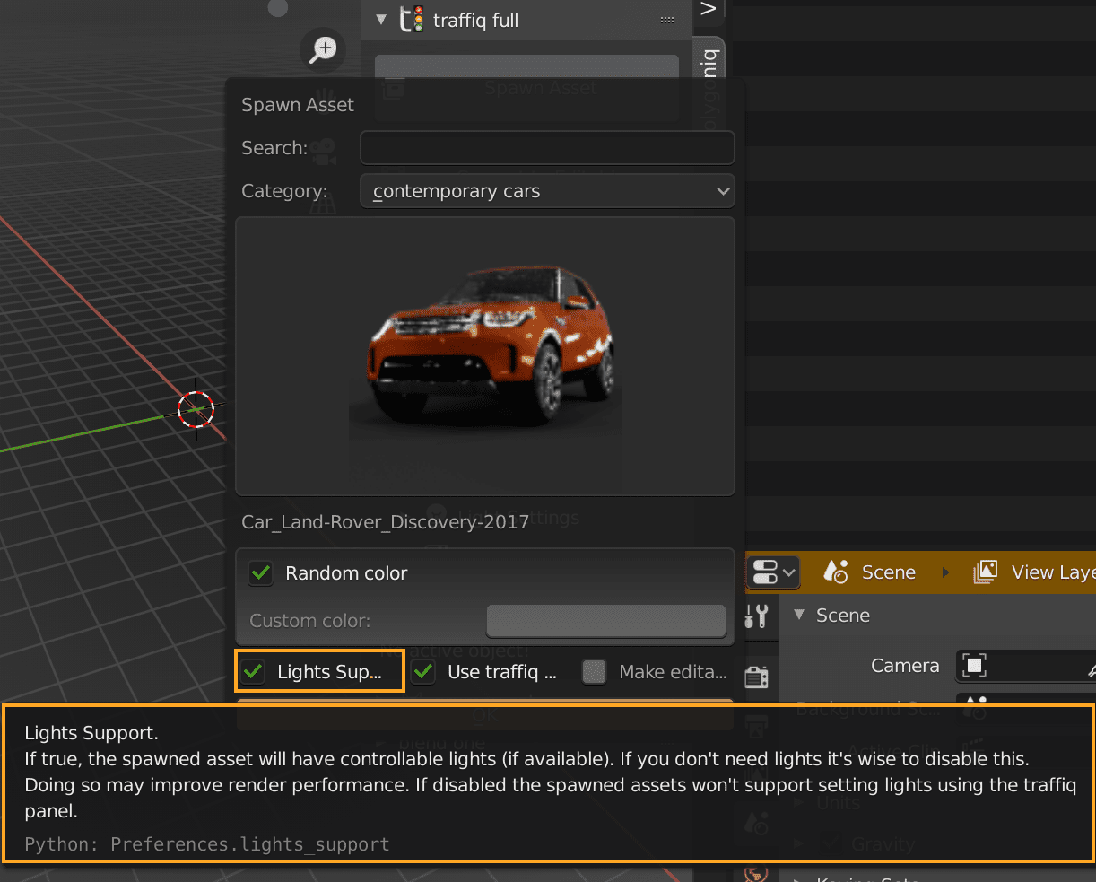
Task: Open the Category dropdown showing contemporary cars
Action: pos(547,191)
